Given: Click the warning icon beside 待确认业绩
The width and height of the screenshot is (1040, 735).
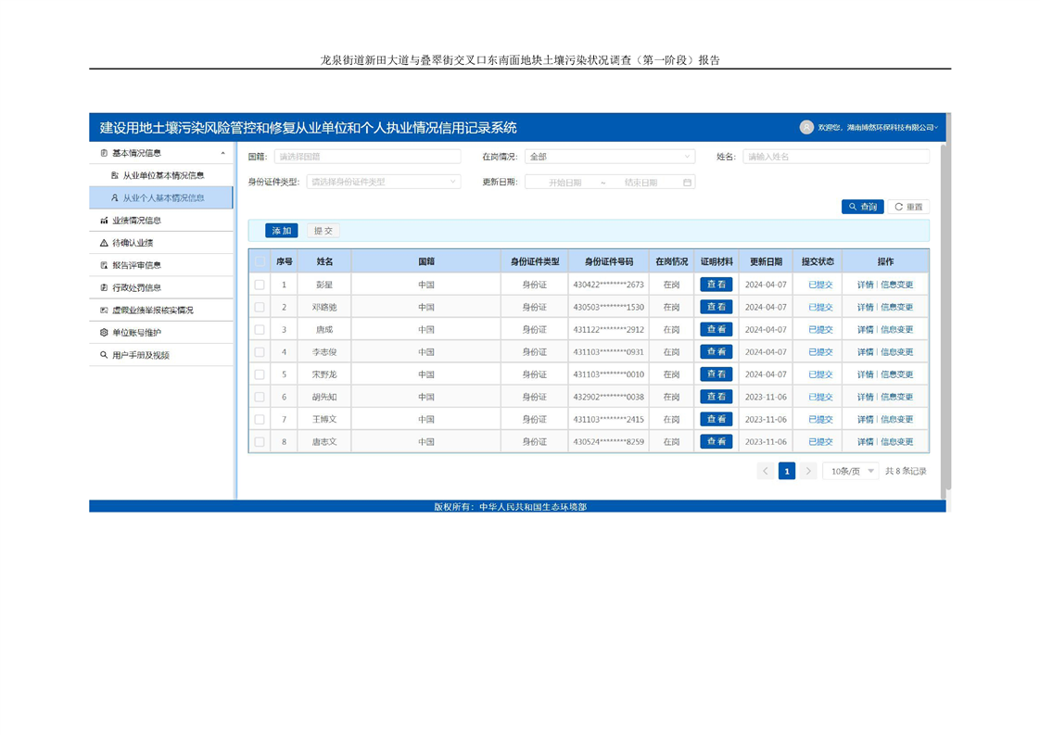Looking at the screenshot, I should (x=104, y=243).
